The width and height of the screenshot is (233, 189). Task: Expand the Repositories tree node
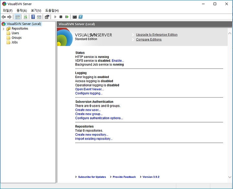pyautogui.click(x=4, y=29)
